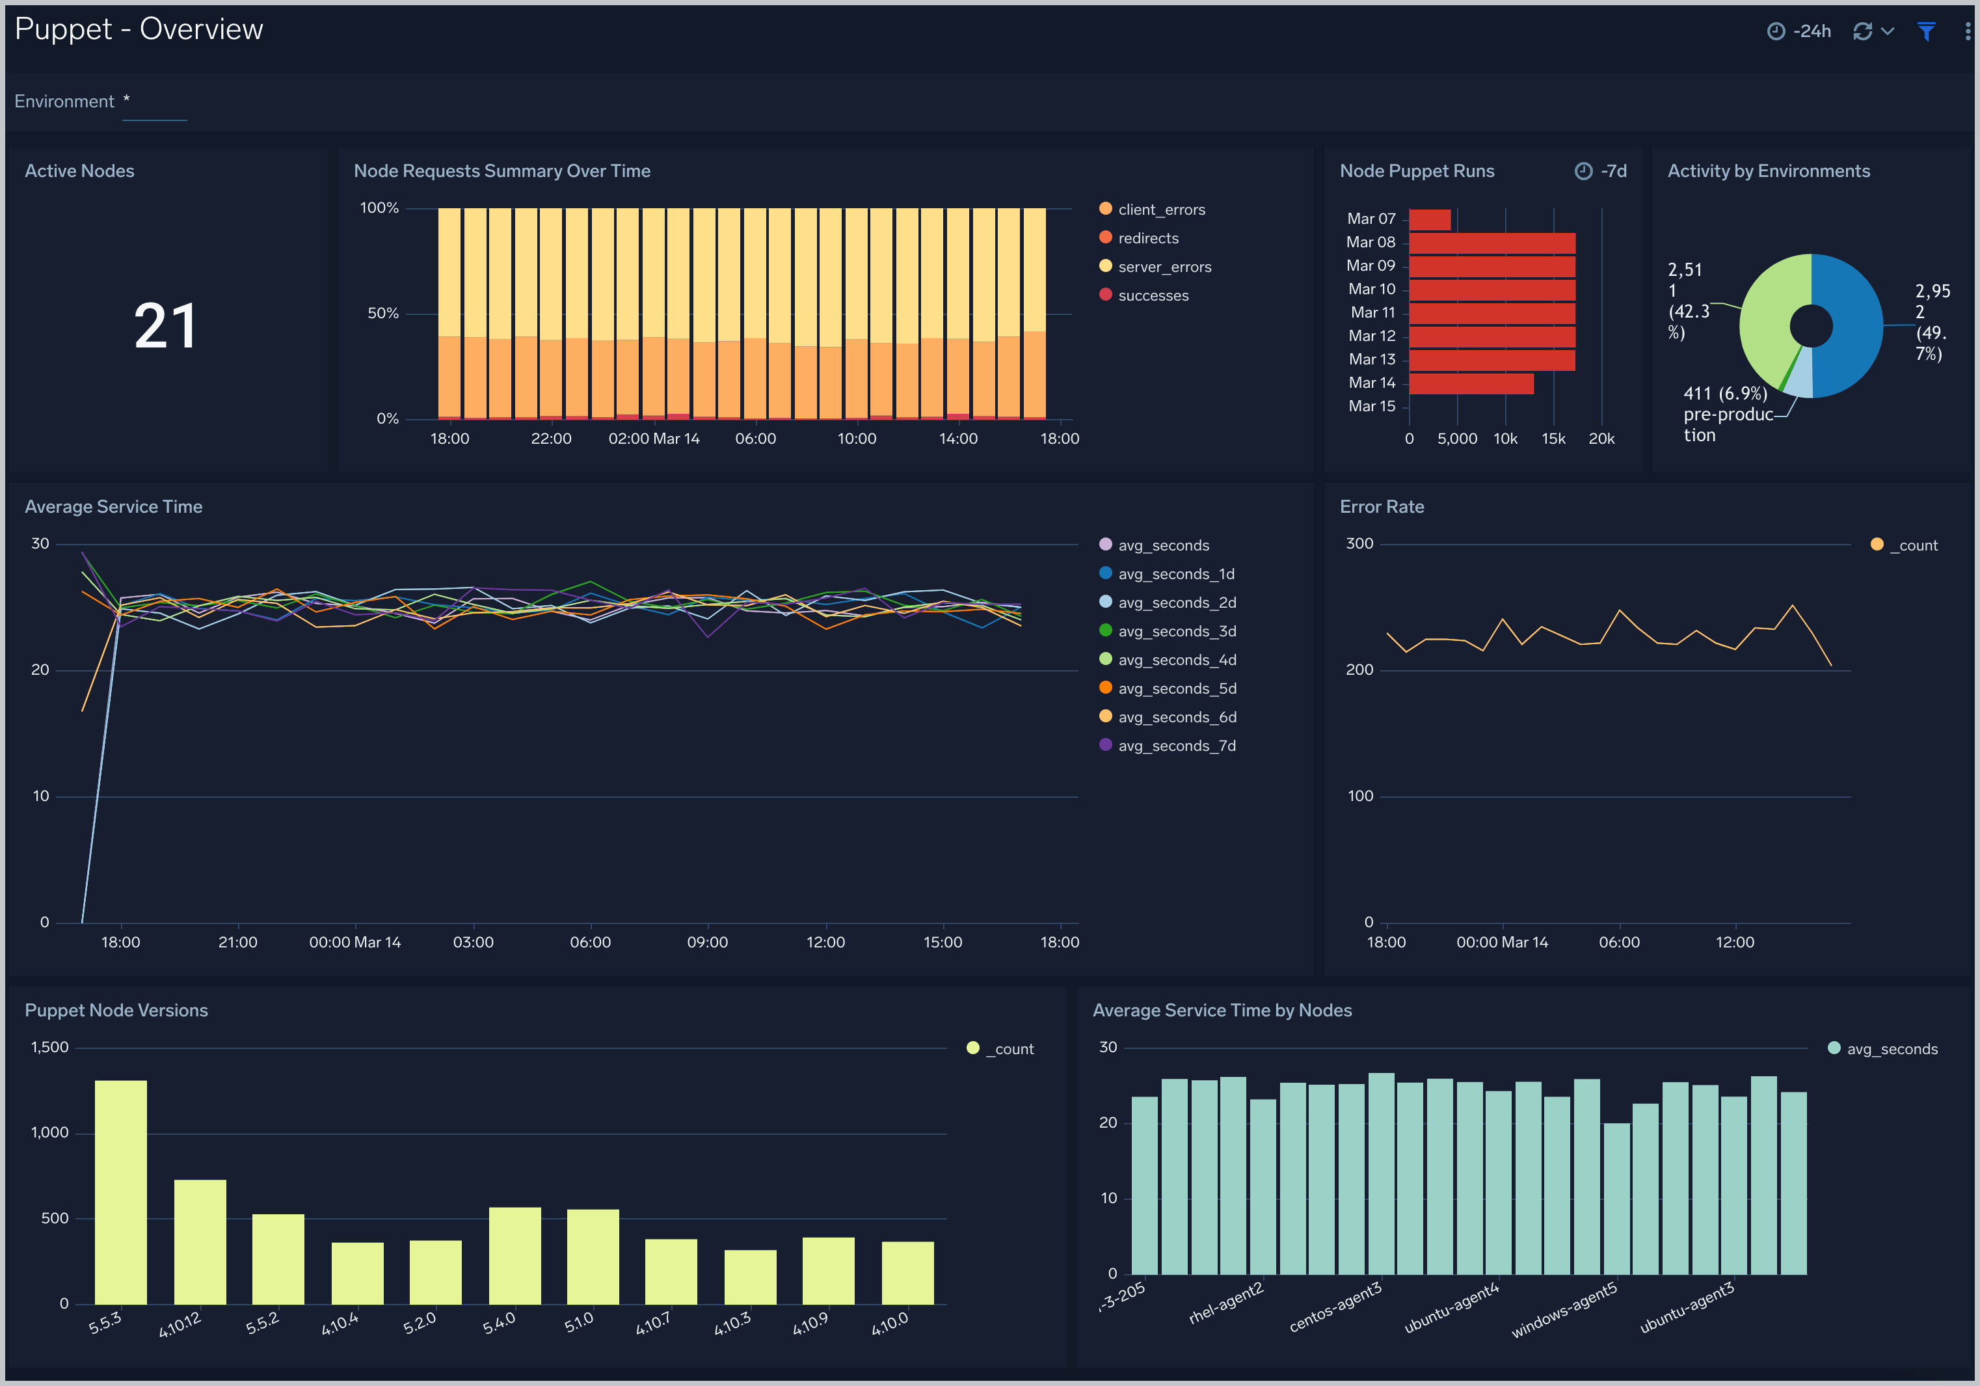Click the -7d clock icon on Node Puppet Runs
Image resolution: width=1980 pixels, height=1386 pixels.
click(x=1583, y=170)
